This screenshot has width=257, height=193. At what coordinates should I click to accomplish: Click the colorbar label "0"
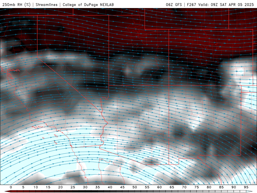[11, 187]
